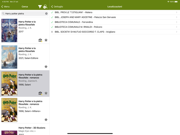Favorite the 2017 Harry Potter edition
The image size is (180, 135).
[x=46, y=40]
